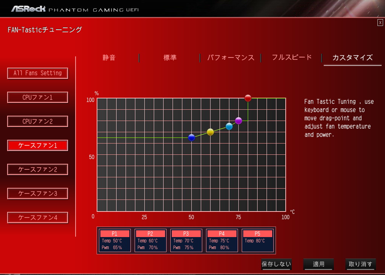
Task: Click All Fans Setting button
Action: click(x=38, y=73)
